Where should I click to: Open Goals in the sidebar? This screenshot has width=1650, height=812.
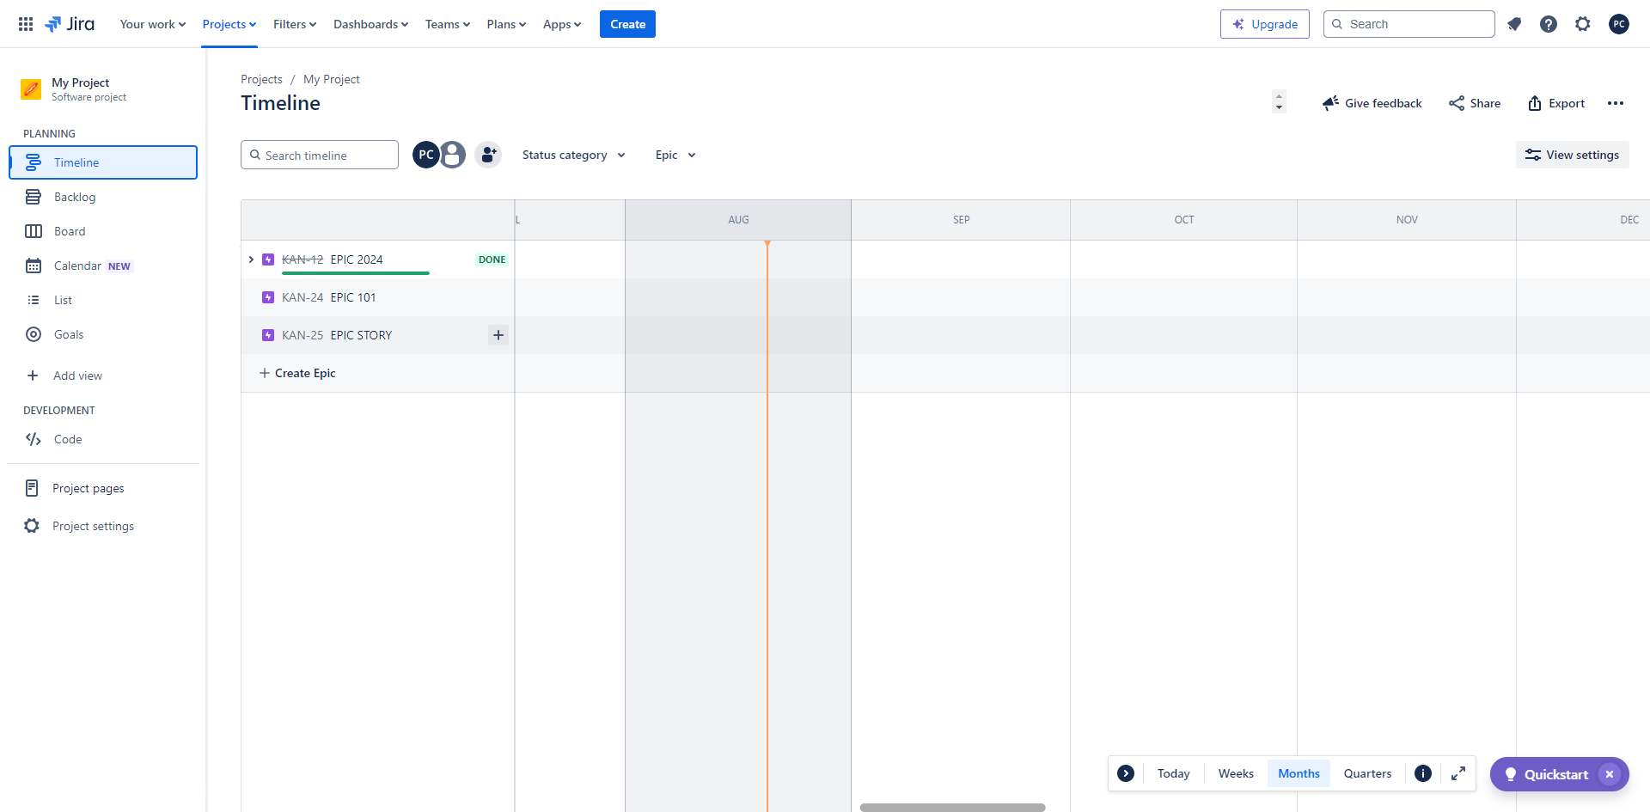(103, 334)
